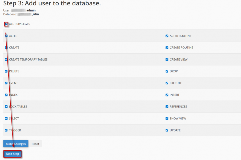
Task: Uncheck the DELETE privilege
Action: 6,71
